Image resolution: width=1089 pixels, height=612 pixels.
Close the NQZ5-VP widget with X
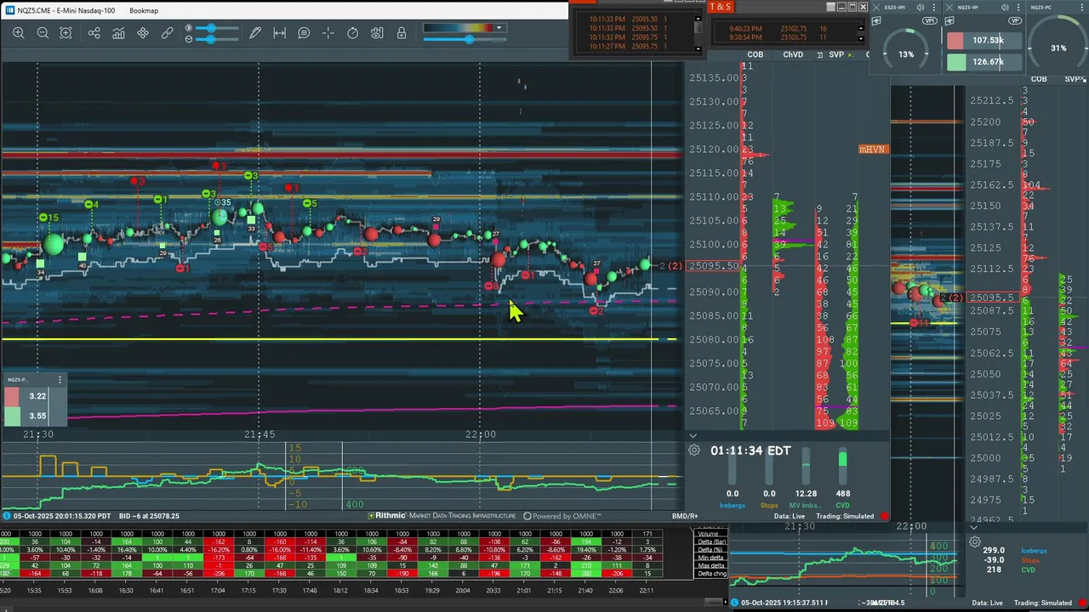(x=949, y=8)
